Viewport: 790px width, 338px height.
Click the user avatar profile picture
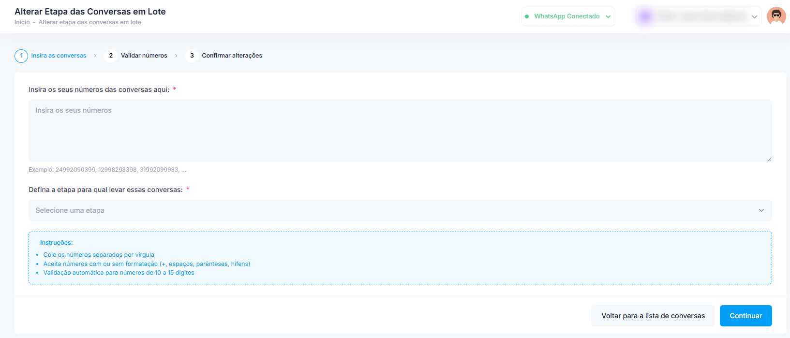pos(776,16)
